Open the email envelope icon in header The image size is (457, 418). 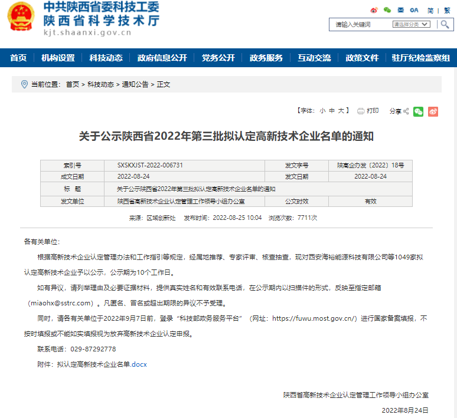(401, 10)
